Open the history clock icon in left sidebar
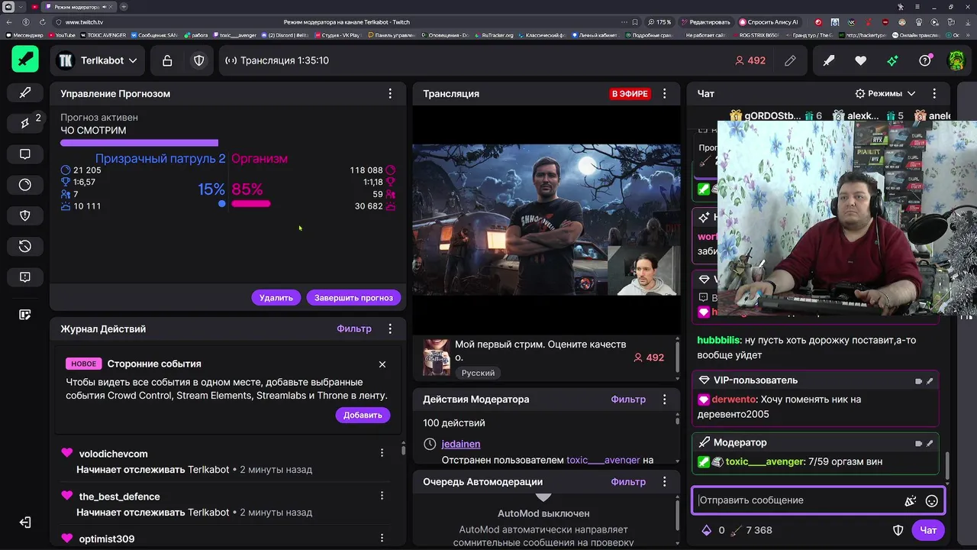This screenshot has width=977, height=550. (x=25, y=246)
